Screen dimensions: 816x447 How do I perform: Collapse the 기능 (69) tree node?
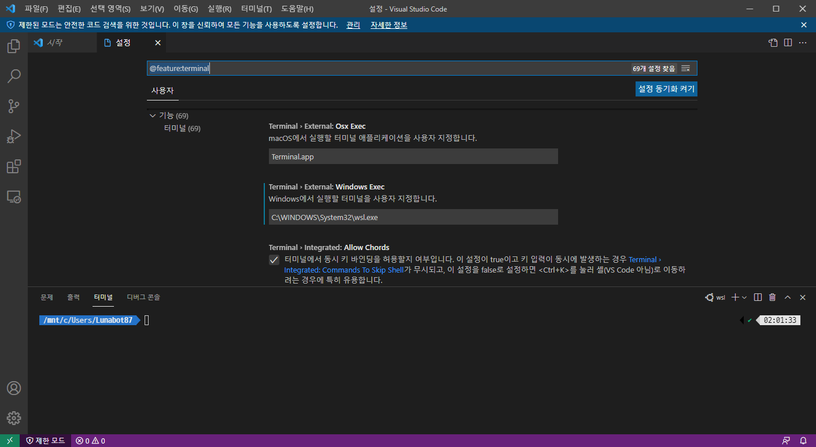coord(153,116)
